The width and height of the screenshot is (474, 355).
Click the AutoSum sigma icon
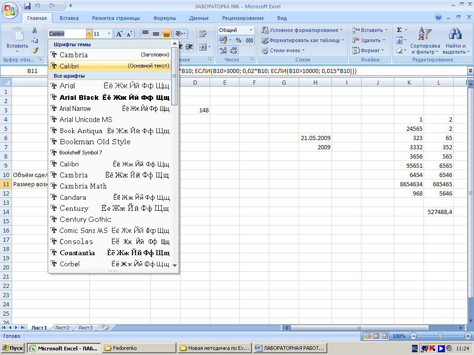[399, 30]
